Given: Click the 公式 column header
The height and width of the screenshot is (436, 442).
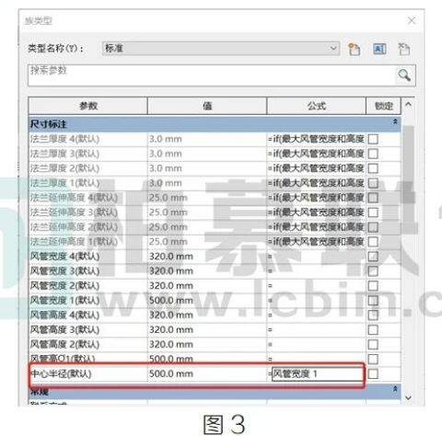Looking at the screenshot, I should coord(317,106).
